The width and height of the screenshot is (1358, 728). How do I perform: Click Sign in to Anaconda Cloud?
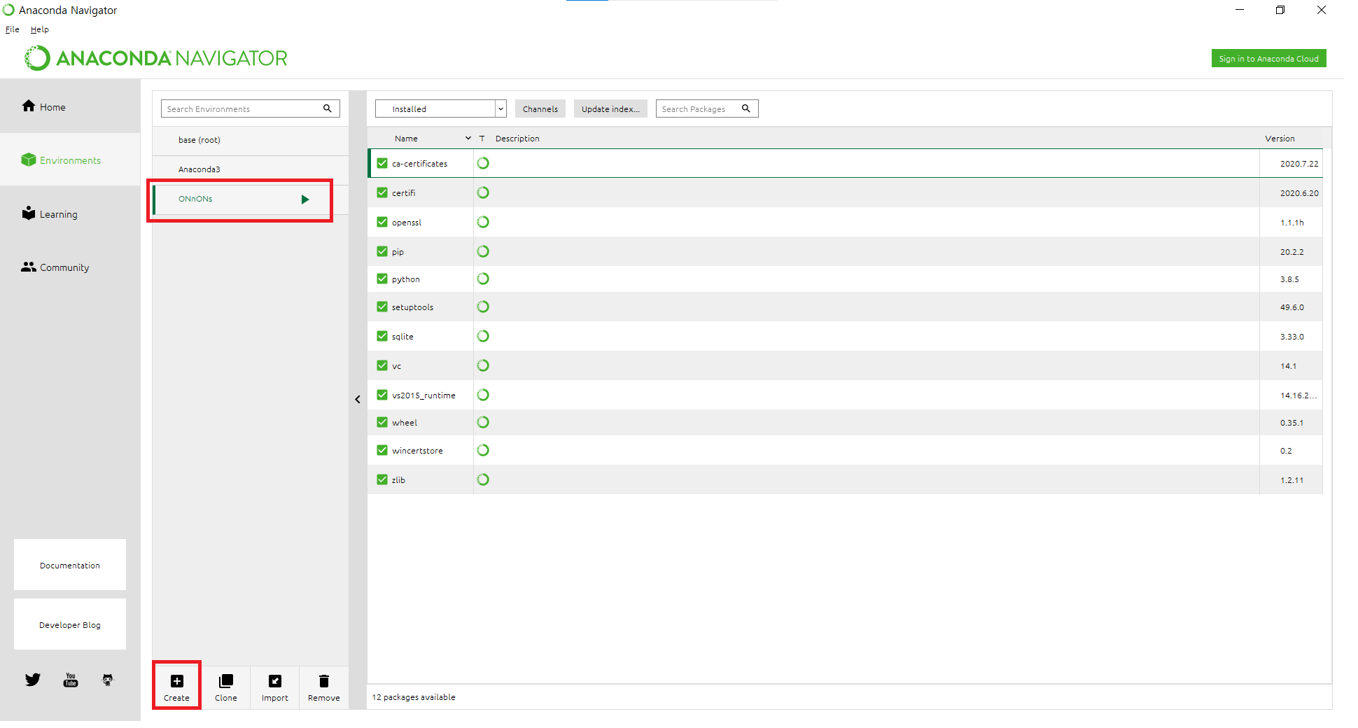tap(1268, 59)
